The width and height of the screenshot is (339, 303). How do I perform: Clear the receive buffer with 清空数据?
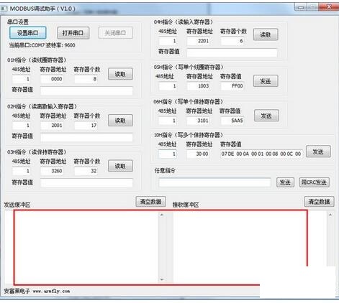[x=319, y=202]
